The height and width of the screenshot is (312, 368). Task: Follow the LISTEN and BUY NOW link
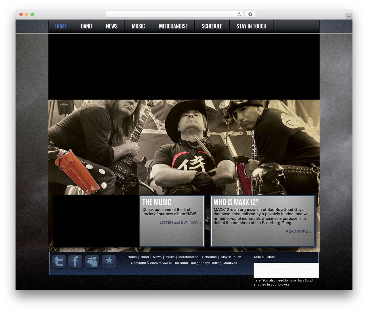coord(181,222)
